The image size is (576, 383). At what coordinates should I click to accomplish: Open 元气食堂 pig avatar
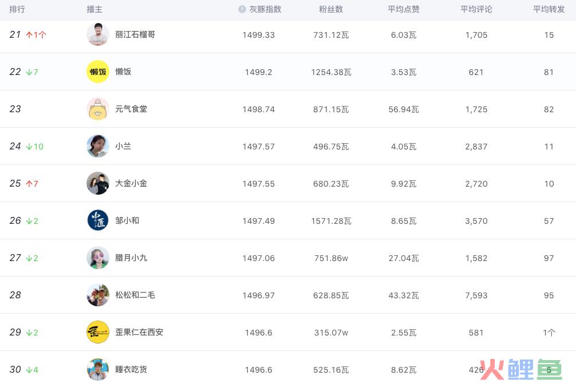point(98,109)
